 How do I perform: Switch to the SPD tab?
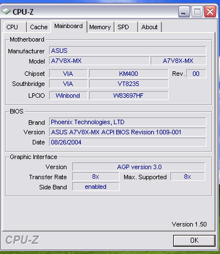pyautogui.click(x=126, y=27)
